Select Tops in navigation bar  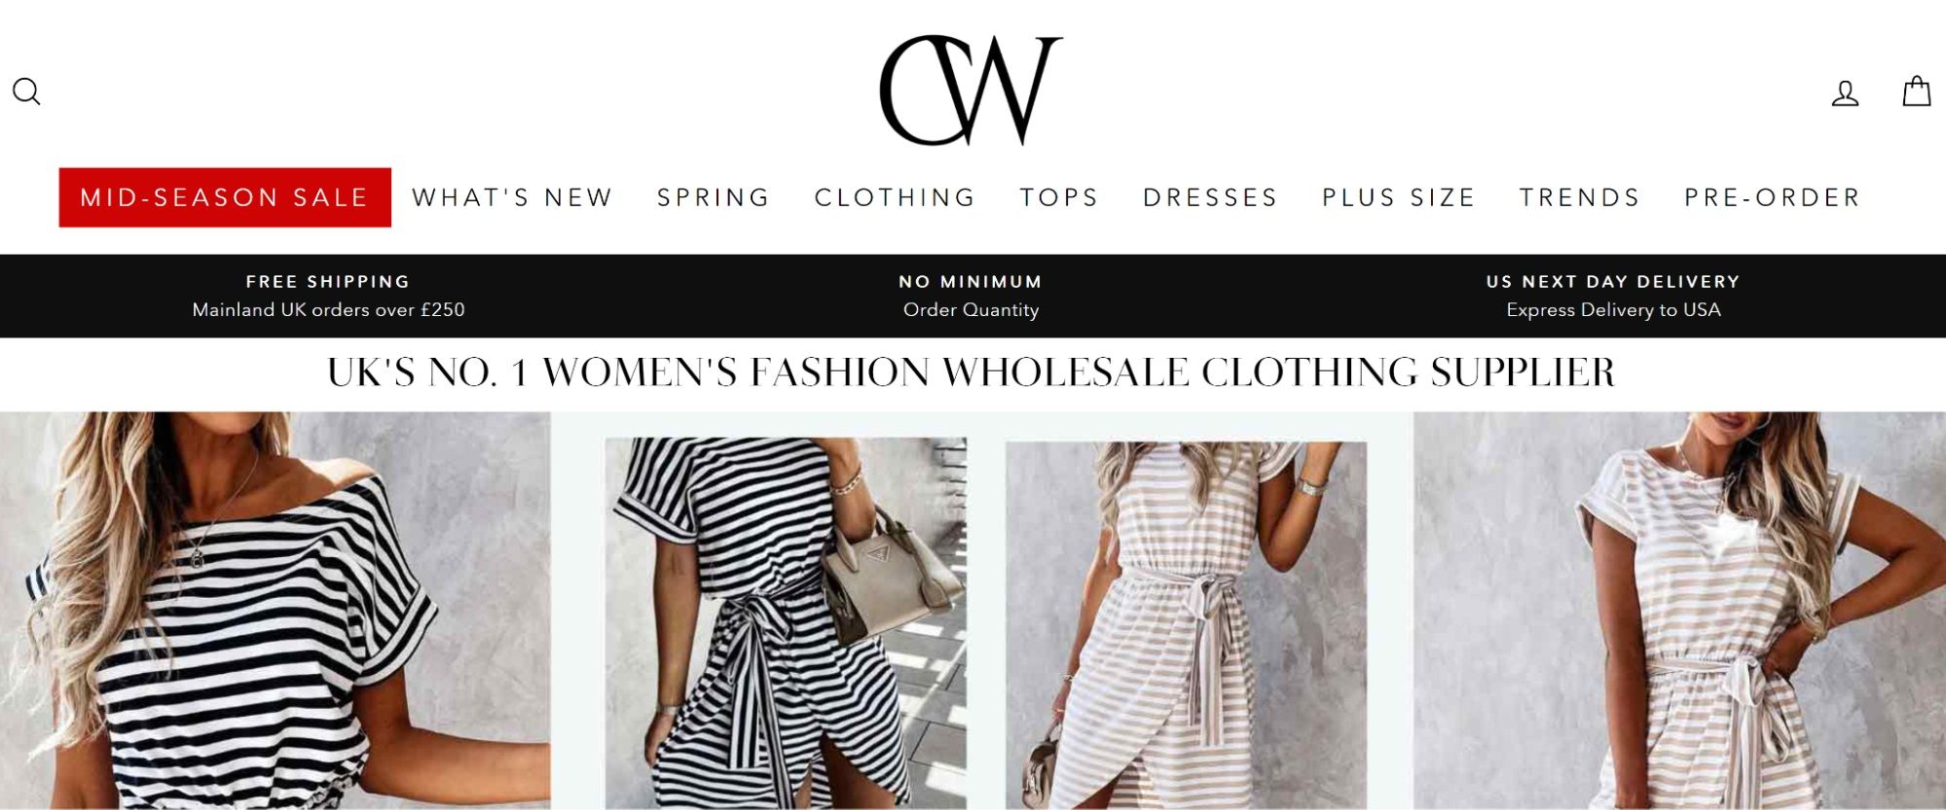[x=1059, y=197]
